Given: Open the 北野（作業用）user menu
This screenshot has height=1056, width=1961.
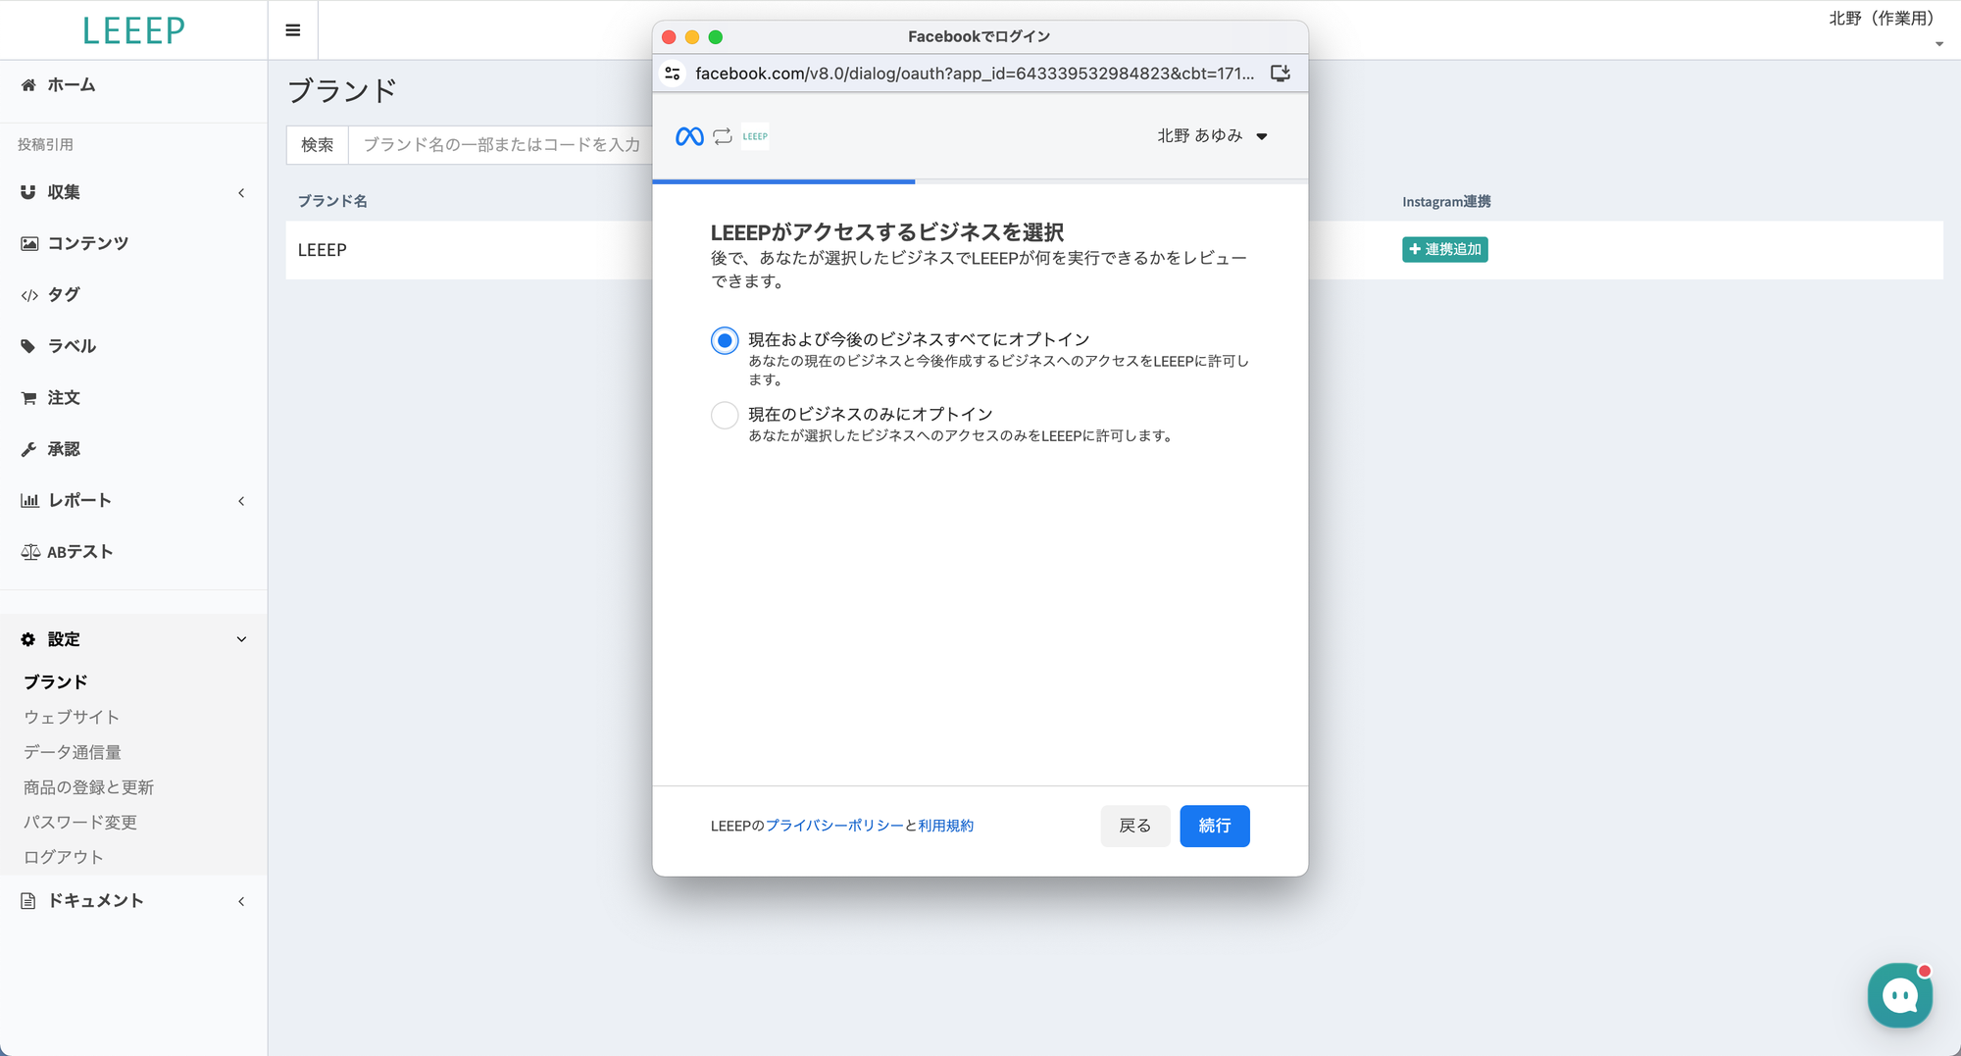Looking at the screenshot, I should [1886, 27].
